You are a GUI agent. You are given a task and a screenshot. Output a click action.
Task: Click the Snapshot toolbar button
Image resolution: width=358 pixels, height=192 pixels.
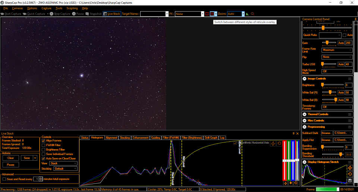93,14
